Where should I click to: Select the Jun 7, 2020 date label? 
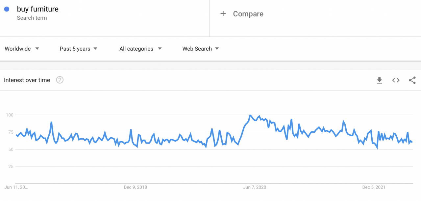[255, 187]
